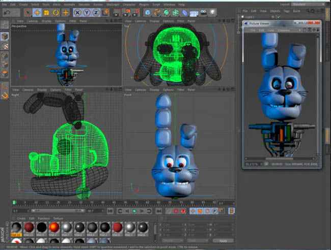The image size is (331, 250).
Task: Toggle Scale keyframe recording
Action: (200, 211)
